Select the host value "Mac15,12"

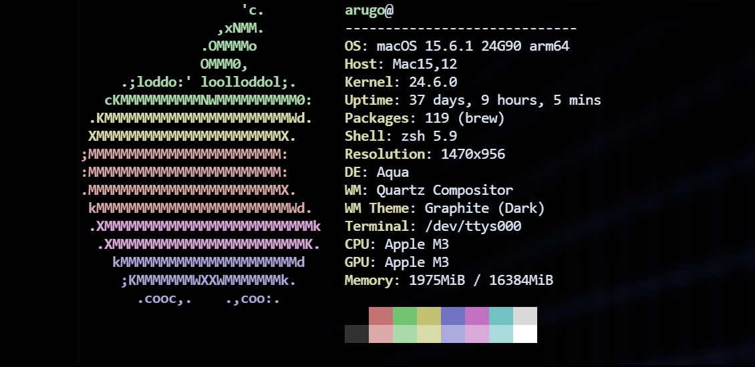click(x=425, y=64)
